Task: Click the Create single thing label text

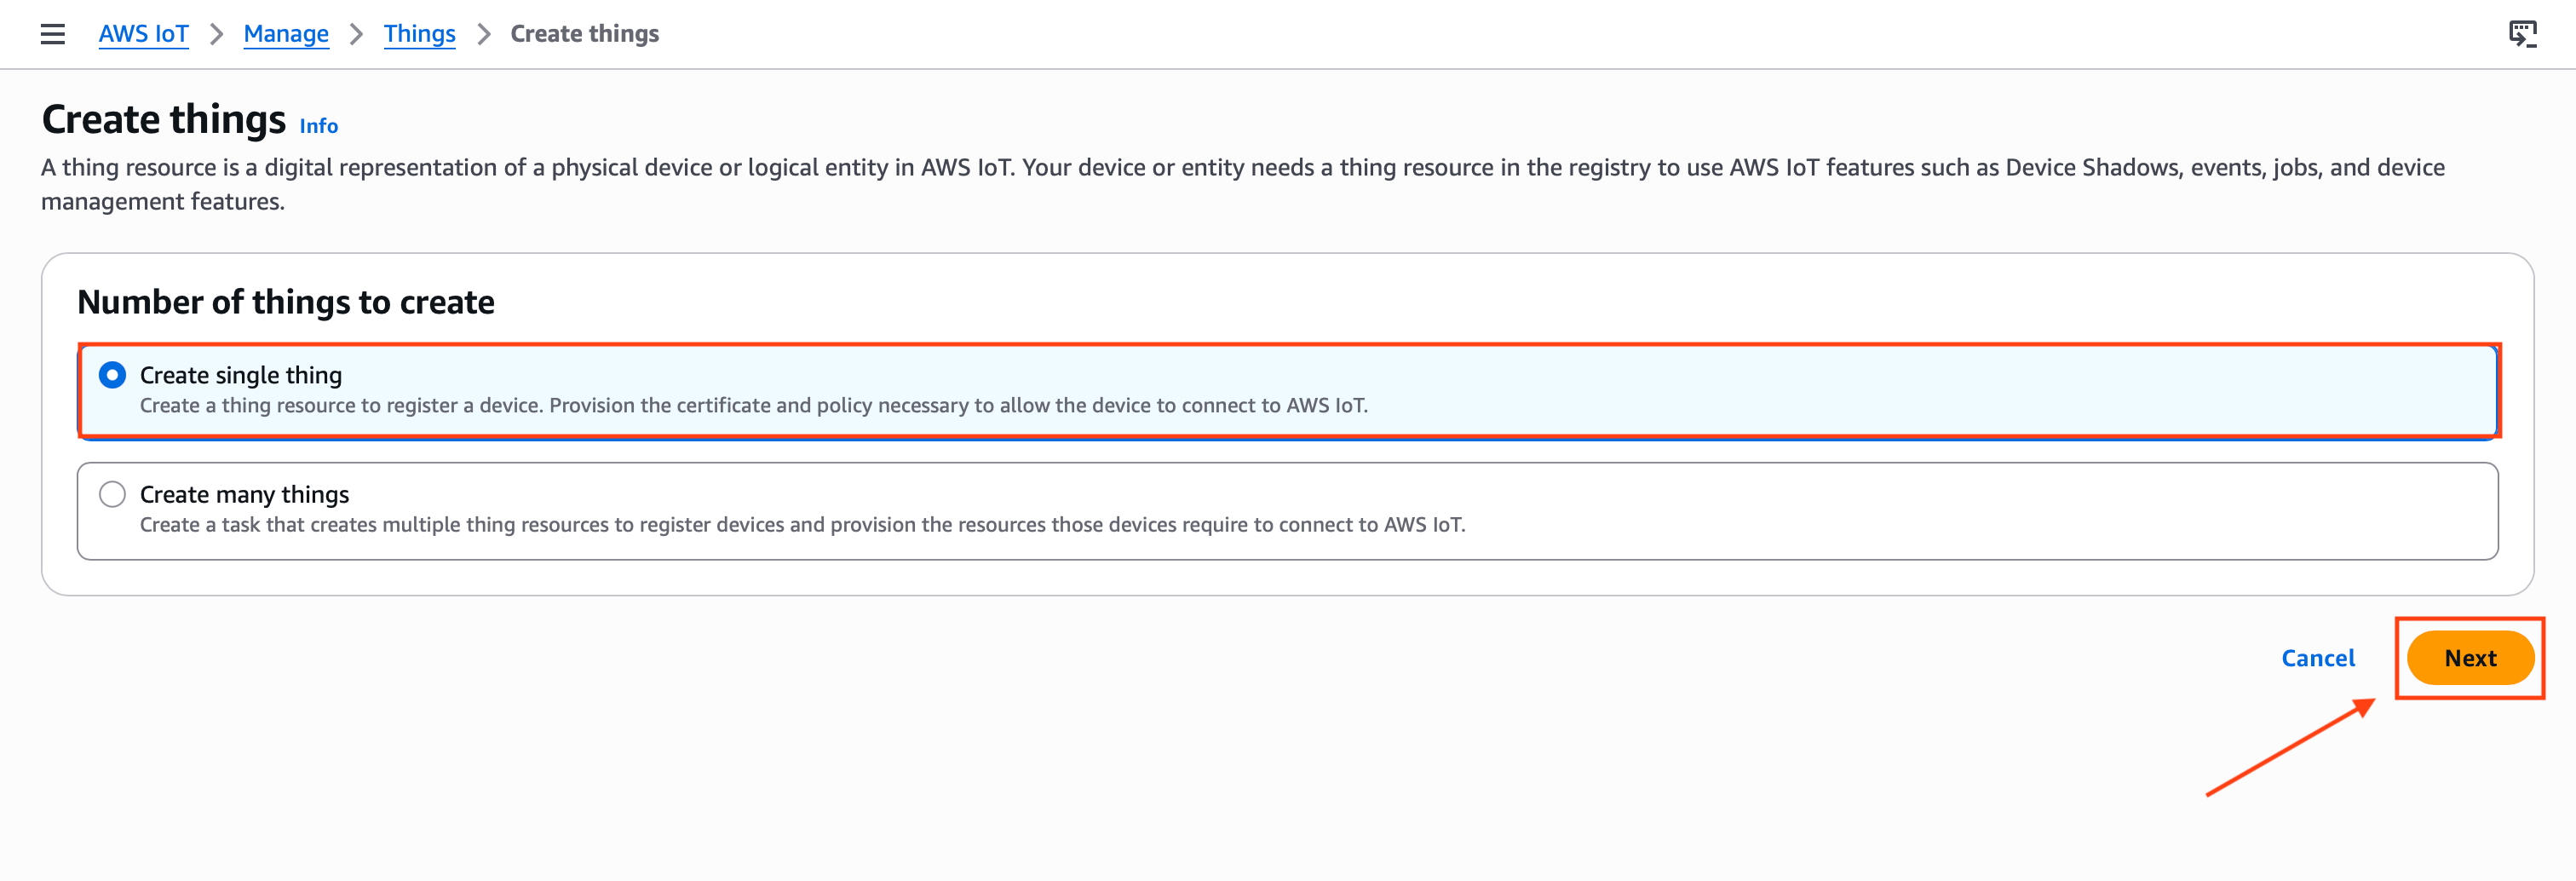Action: point(241,374)
